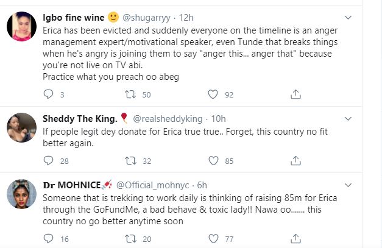This screenshot has height=248, width=382.
Task: Retweet the Igbo fine wine tweet
Action: pyautogui.click(x=130, y=94)
